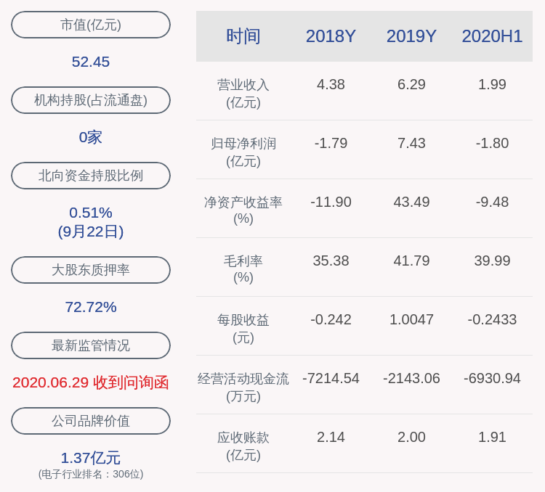
Task: Click the red 2020.06.29 收到问询函 notice
Action: tap(91, 382)
